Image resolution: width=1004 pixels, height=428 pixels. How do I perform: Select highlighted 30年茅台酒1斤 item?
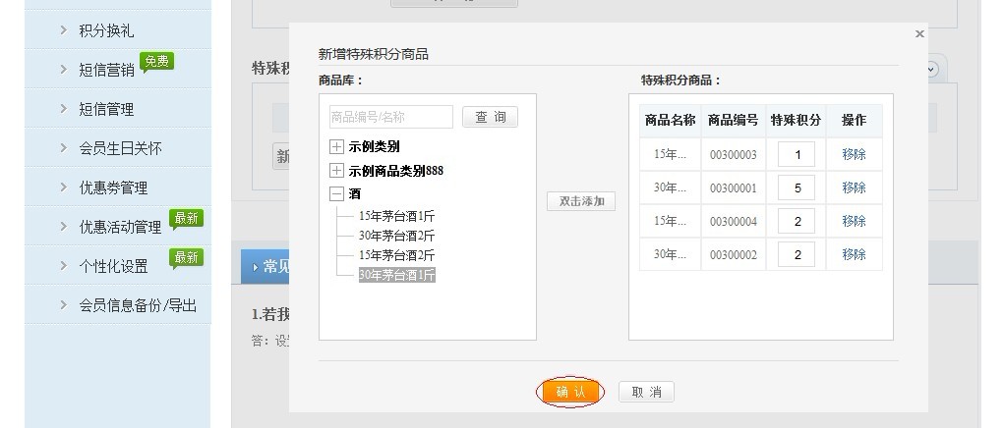pos(396,275)
